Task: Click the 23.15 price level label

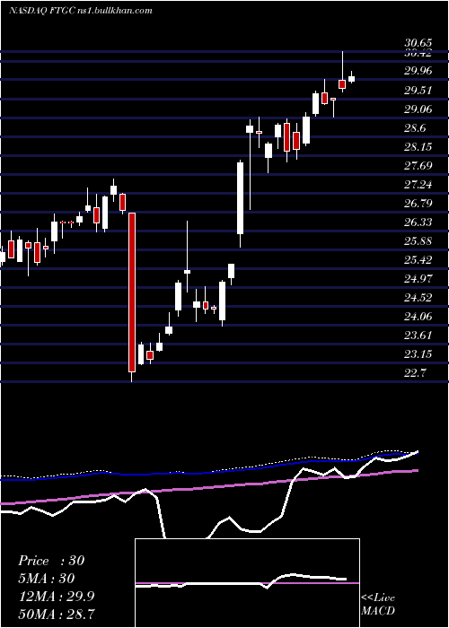Action: pyautogui.click(x=418, y=354)
